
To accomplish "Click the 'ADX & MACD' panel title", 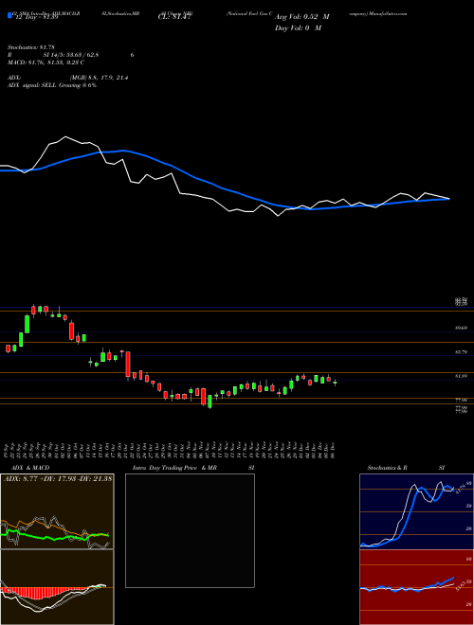I will tap(28, 468).
